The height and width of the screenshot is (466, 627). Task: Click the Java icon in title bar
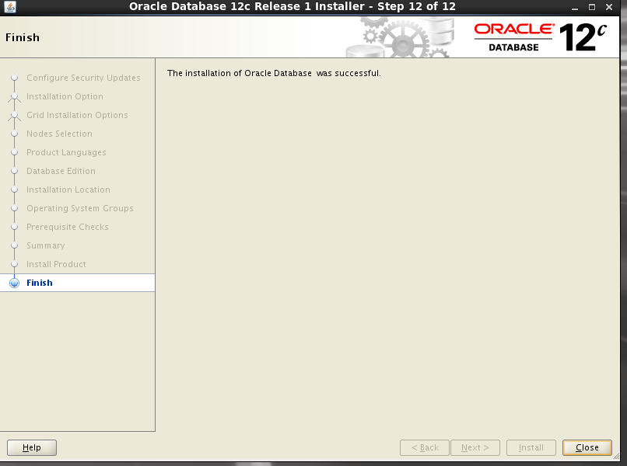click(x=9, y=7)
